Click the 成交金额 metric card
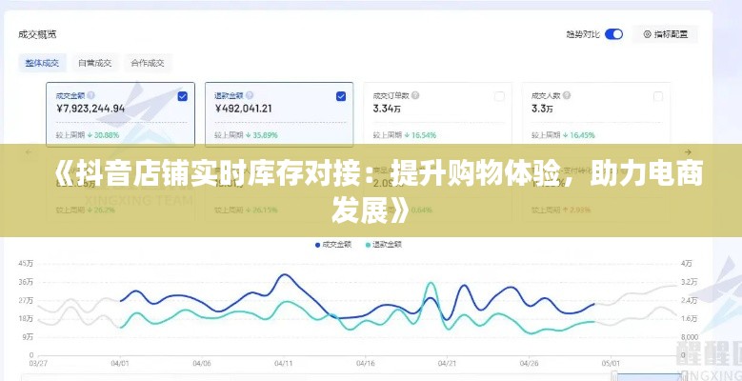This screenshot has height=381, width=742. tap(120, 114)
